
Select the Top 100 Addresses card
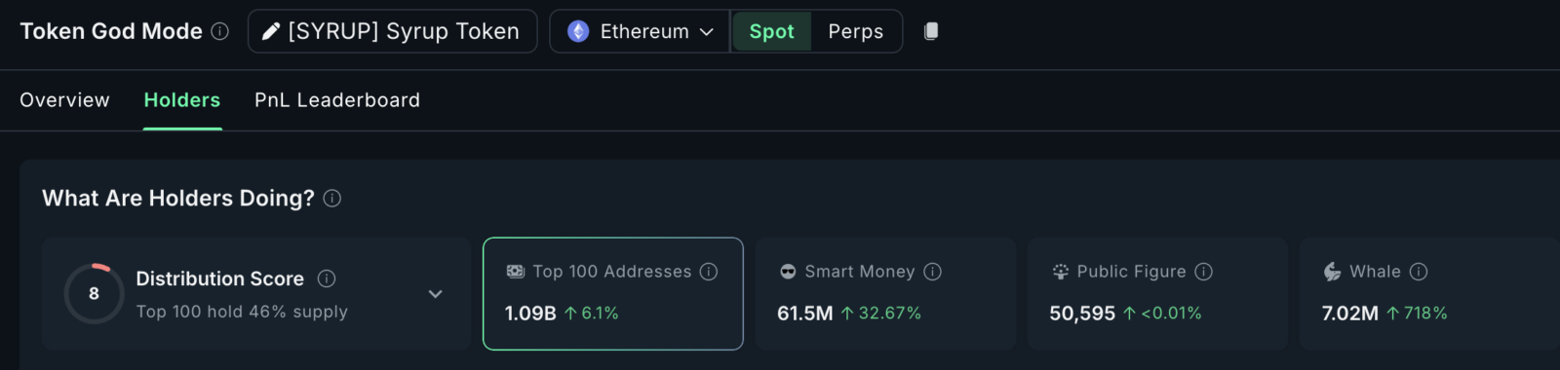pyautogui.click(x=613, y=293)
